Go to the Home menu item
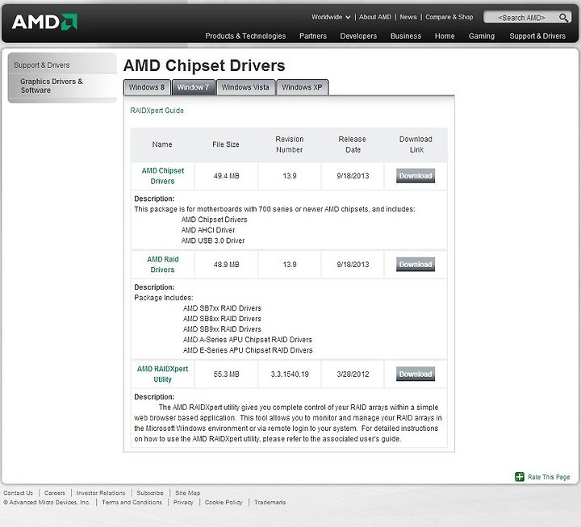 pyautogui.click(x=445, y=36)
